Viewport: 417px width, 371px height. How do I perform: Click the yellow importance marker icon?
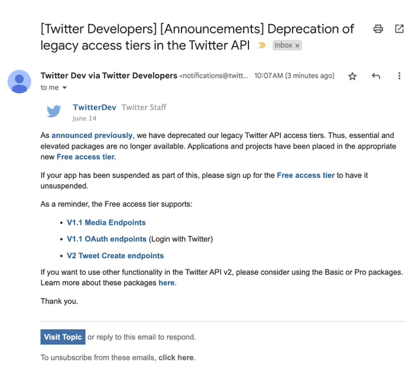[x=262, y=45]
